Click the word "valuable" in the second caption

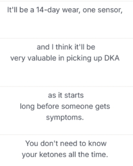click(x=42, y=58)
